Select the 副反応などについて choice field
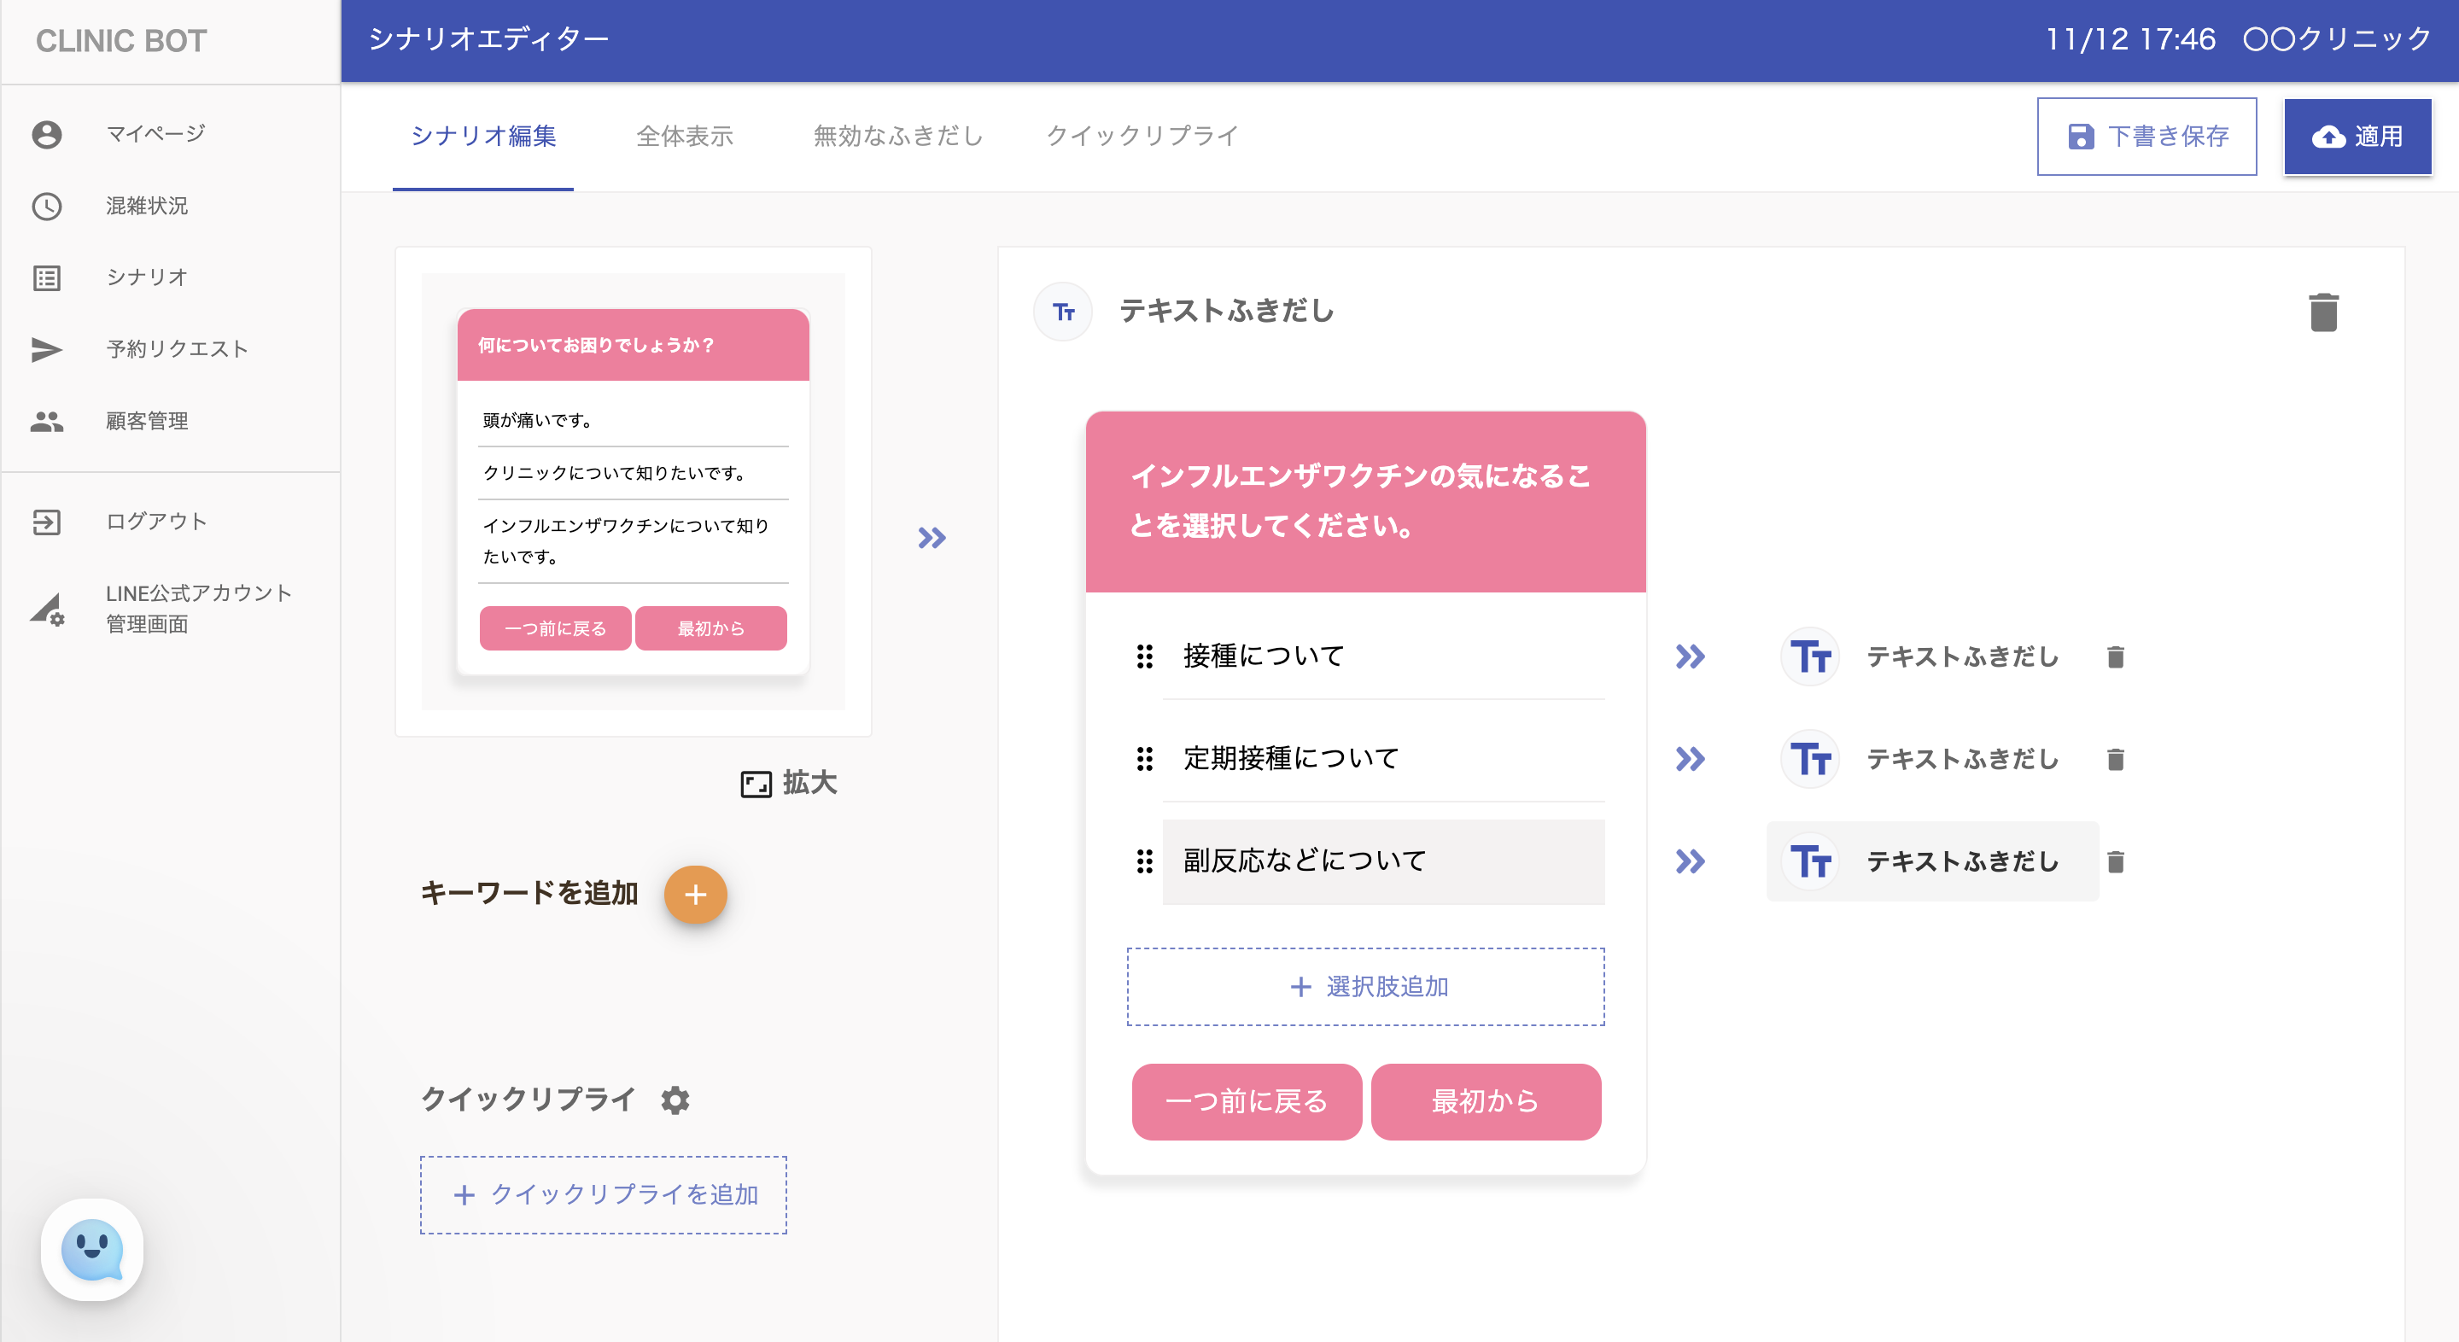This screenshot has height=1342, width=2459. [1382, 861]
